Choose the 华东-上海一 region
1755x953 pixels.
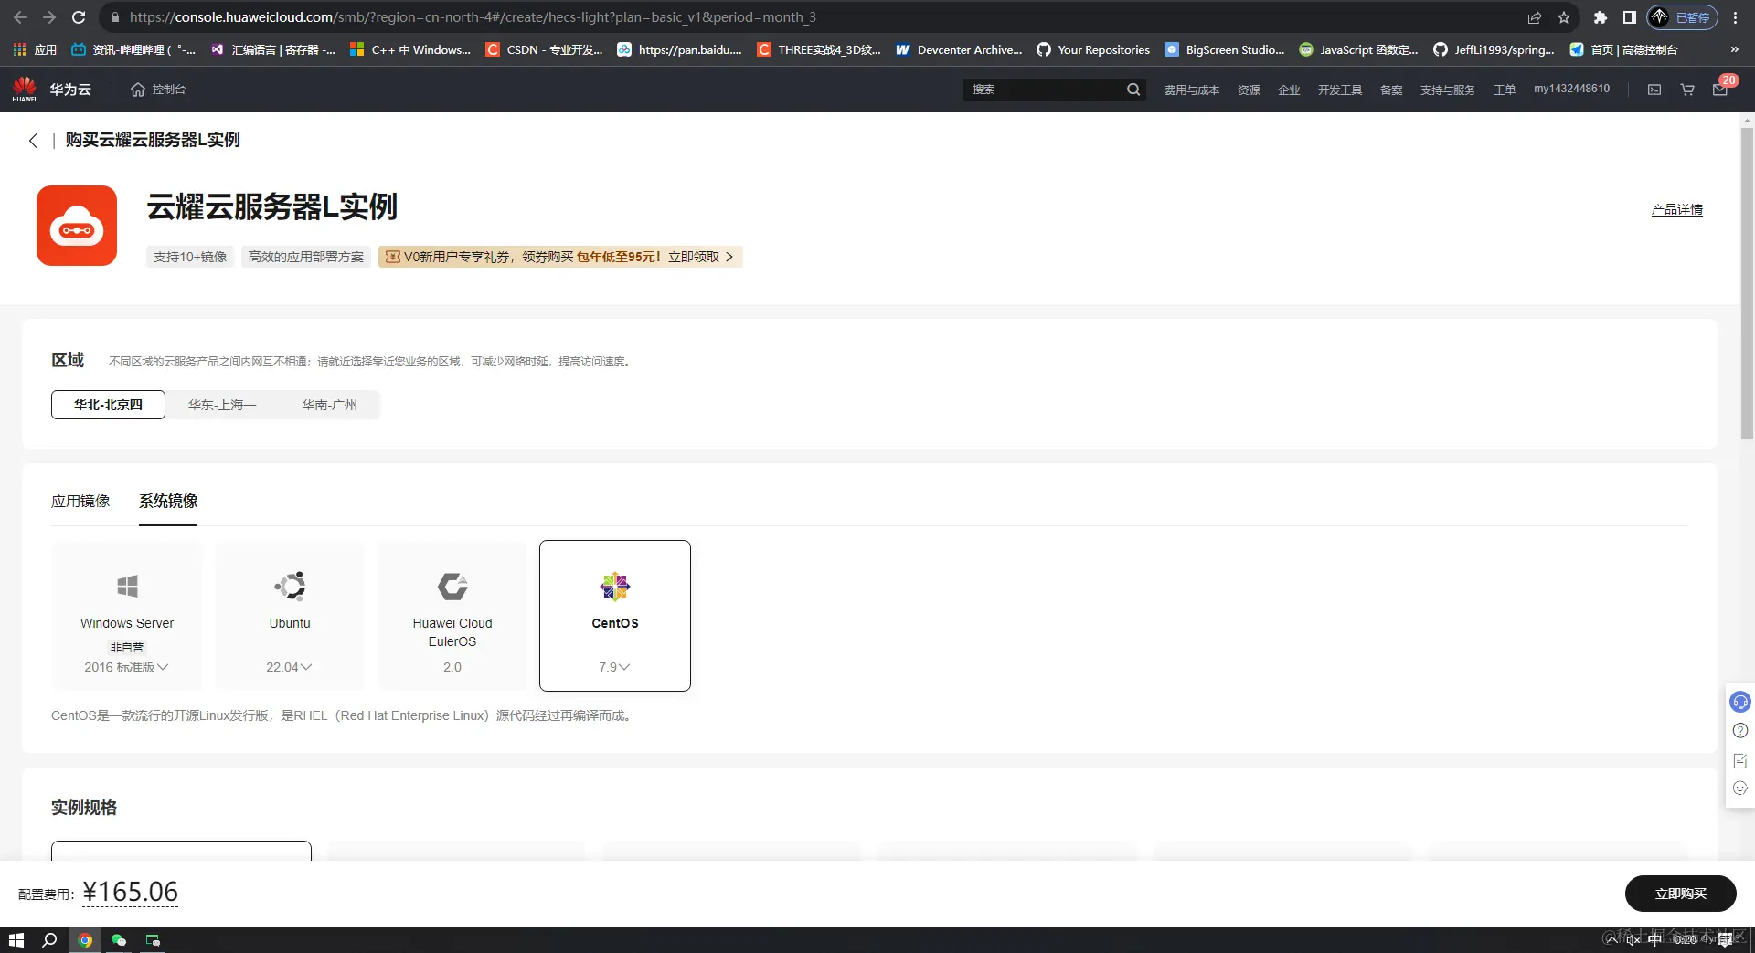(x=221, y=405)
